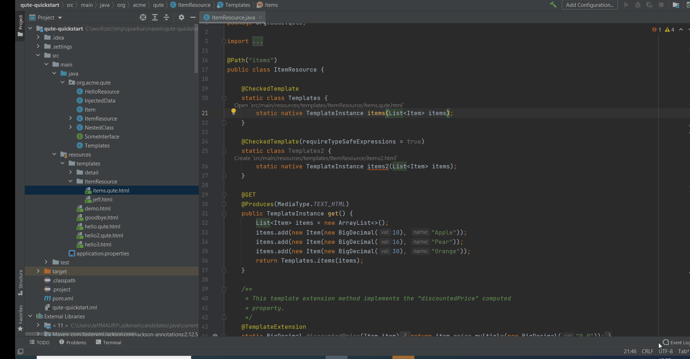690x359 pixels.
Task: Click the Build project hammer icon
Action: click(553, 5)
